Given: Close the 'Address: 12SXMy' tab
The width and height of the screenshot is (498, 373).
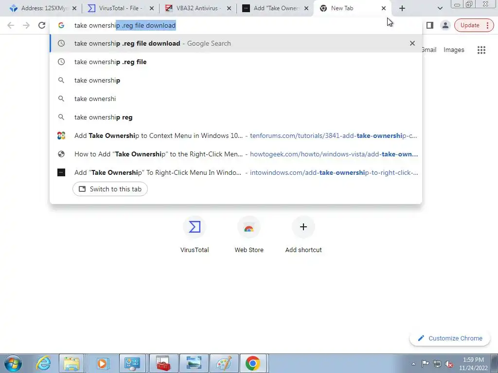Looking at the screenshot, I should pyautogui.click(x=74, y=9).
